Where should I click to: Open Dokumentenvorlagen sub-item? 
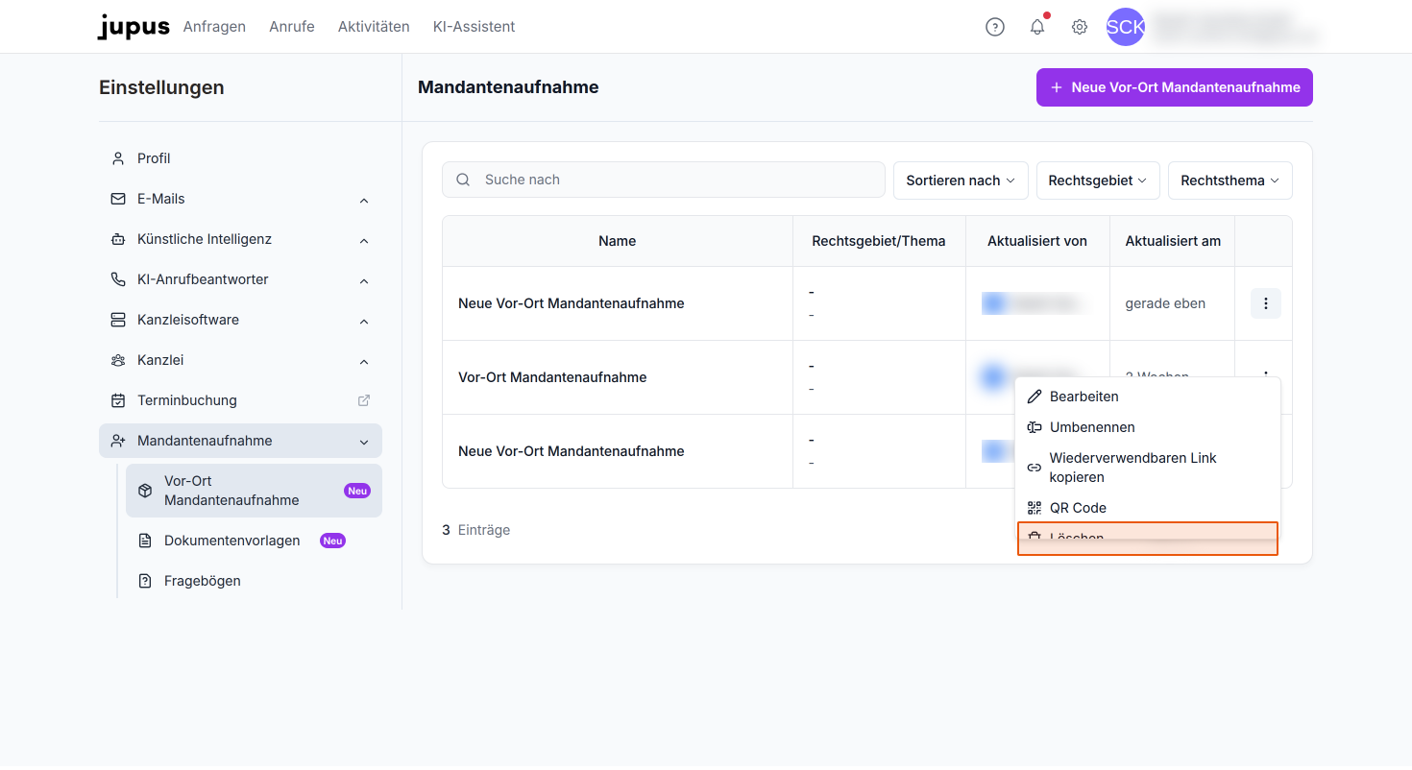254,541
